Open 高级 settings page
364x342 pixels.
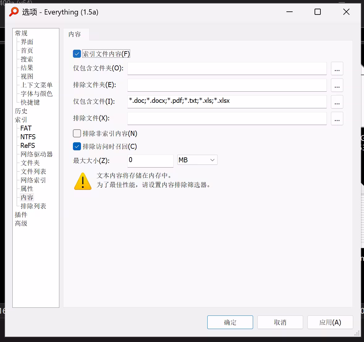(x=21, y=223)
